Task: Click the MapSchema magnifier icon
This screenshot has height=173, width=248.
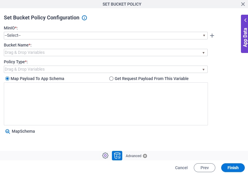Action: click(8, 131)
